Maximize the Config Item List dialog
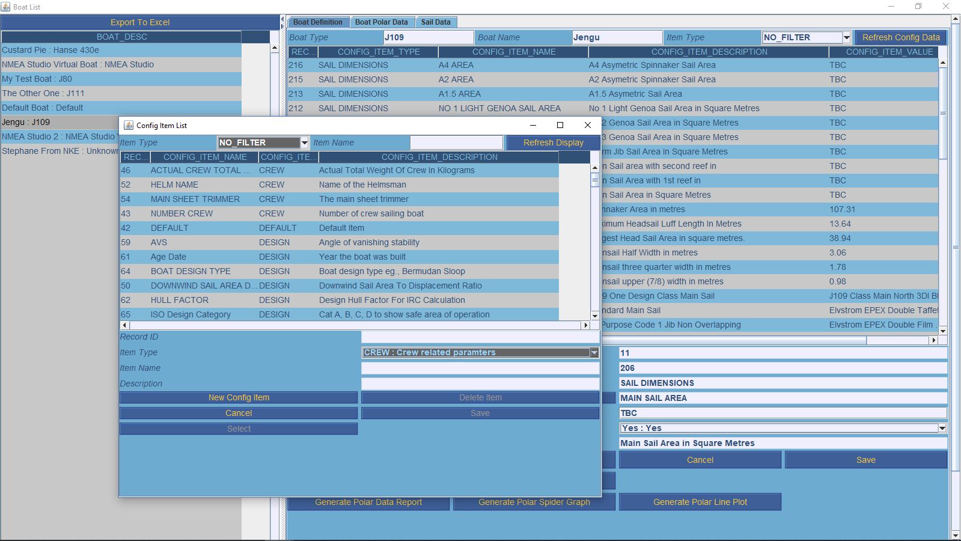This screenshot has width=961, height=541. 560,125
